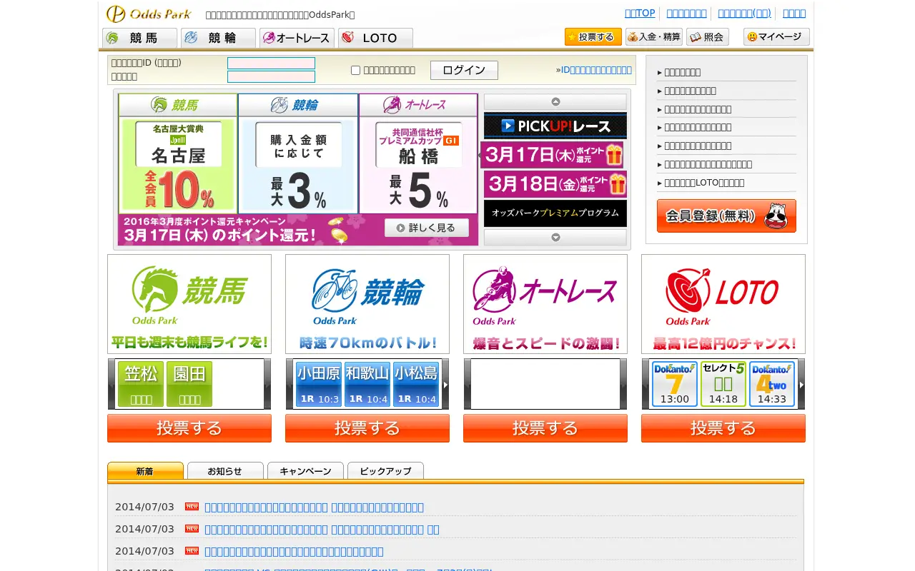Focus the member ID input field
Screen dimensions: 915x571
(271, 63)
